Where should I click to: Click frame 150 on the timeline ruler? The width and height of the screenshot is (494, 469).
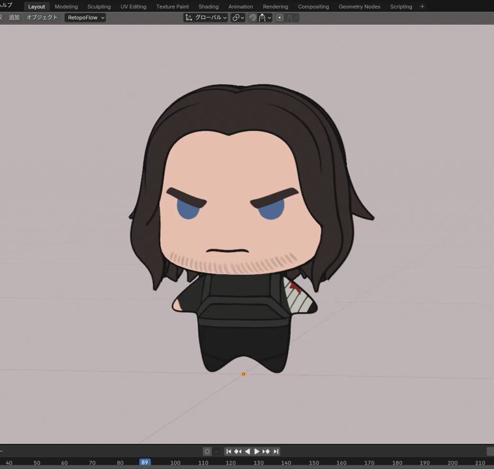pyautogui.click(x=313, y=462)
